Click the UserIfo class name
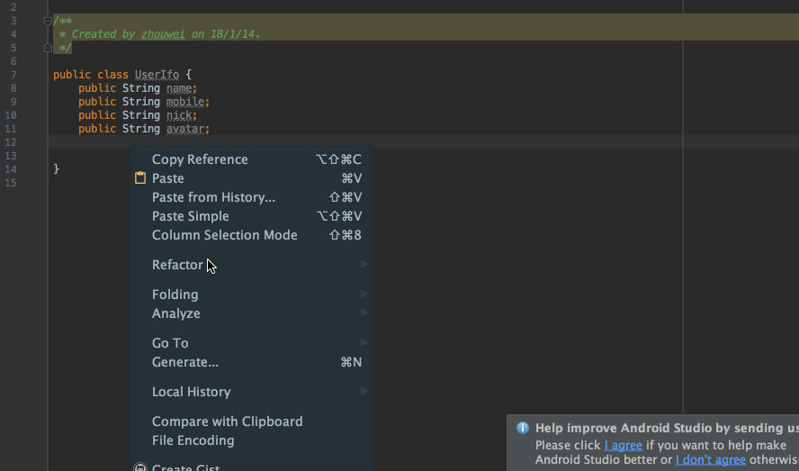This screenshot has height=471, width=799. click(157, 75)
